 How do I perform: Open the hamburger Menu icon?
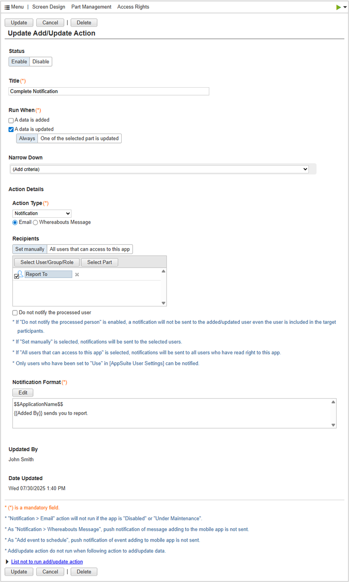(x=7, y=7)
